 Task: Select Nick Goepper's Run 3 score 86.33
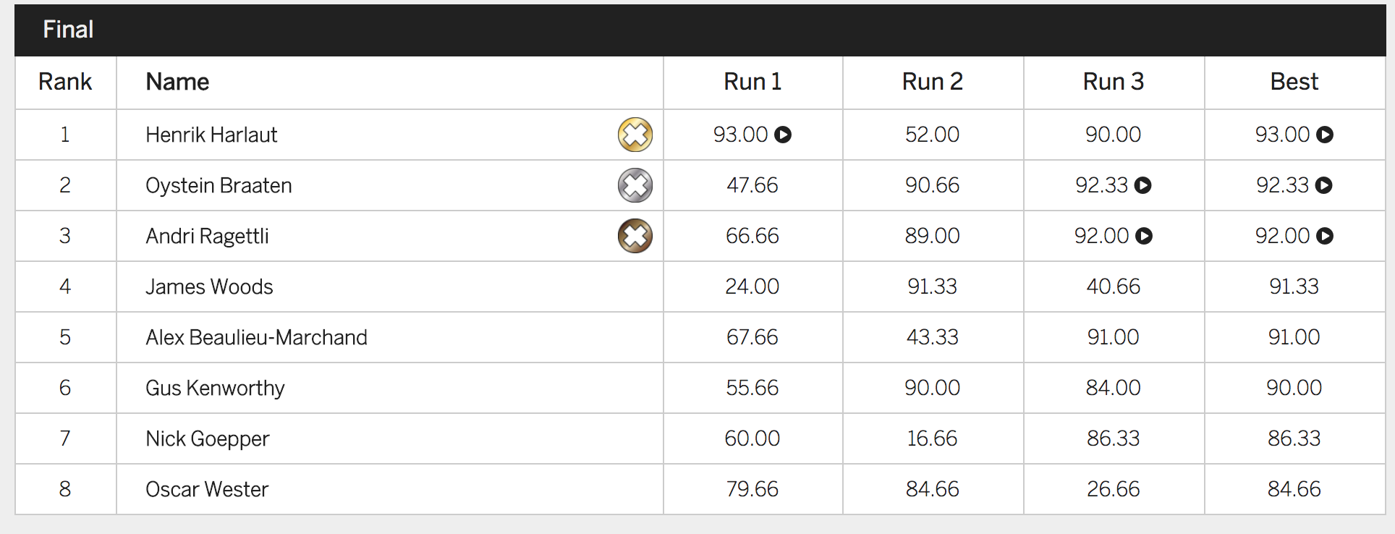(1114, 438)
